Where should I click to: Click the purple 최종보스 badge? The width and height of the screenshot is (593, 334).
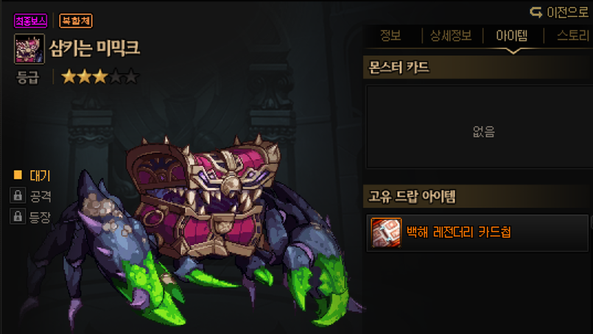(x=31, y=21)
